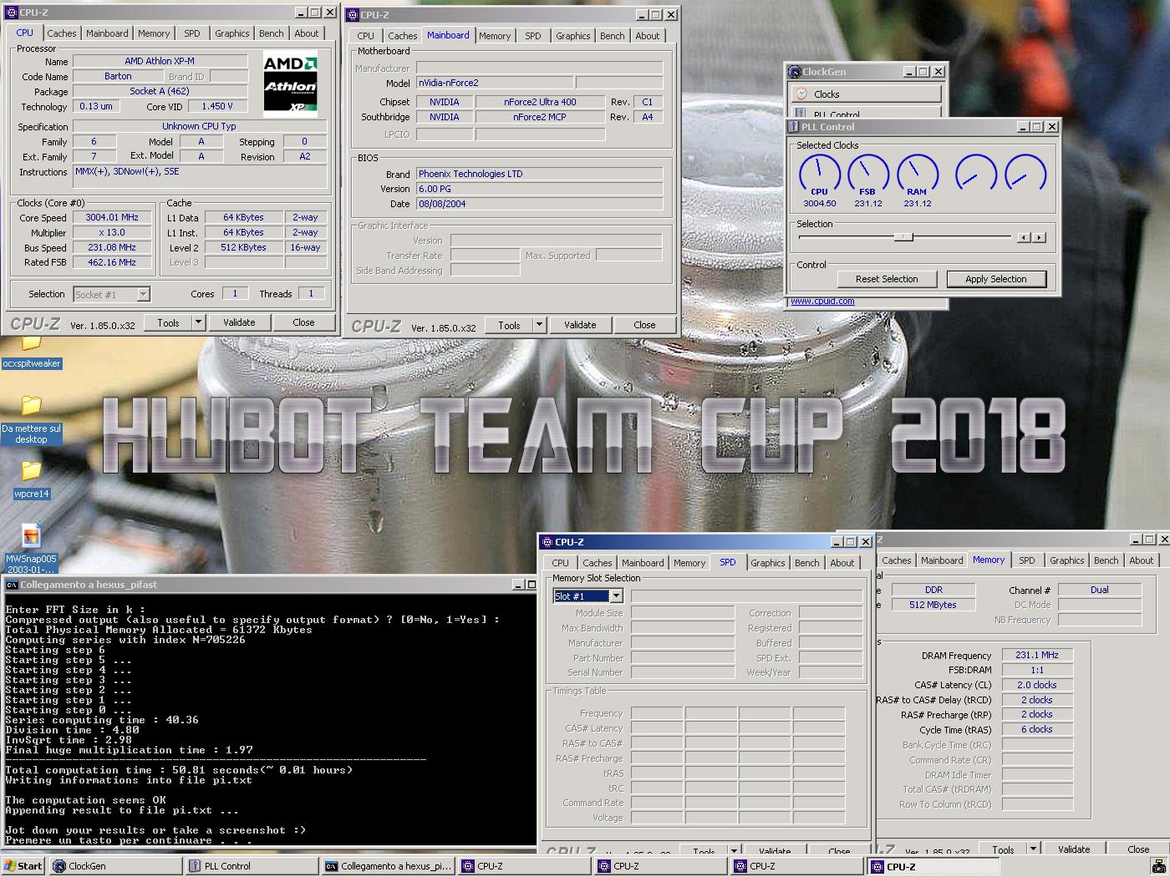Click the PLL Control item in ClockGen
The height and width of the screenshot is (877, 1170).
click(x=866, y=113)
